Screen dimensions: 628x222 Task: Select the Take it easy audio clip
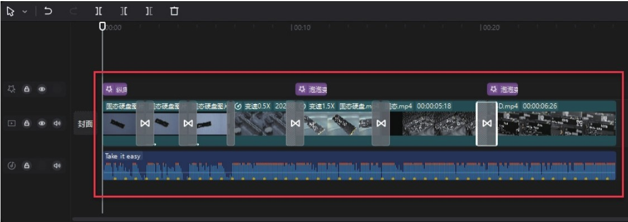pyautogui.click(x=359, y=166)
